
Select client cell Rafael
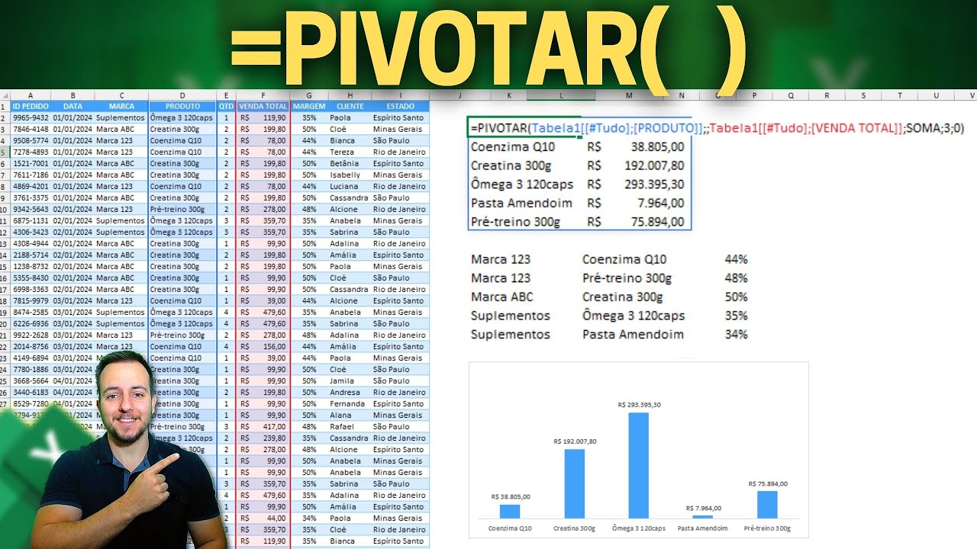pos(350,427)
